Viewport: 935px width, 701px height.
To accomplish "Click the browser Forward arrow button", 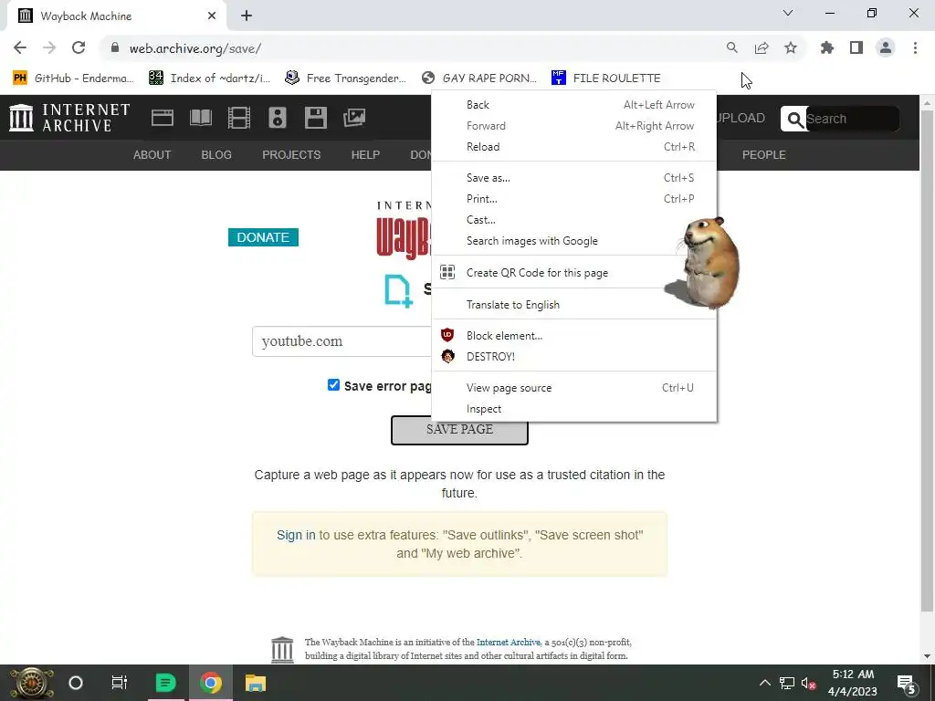I will click(x=49, y=47).
